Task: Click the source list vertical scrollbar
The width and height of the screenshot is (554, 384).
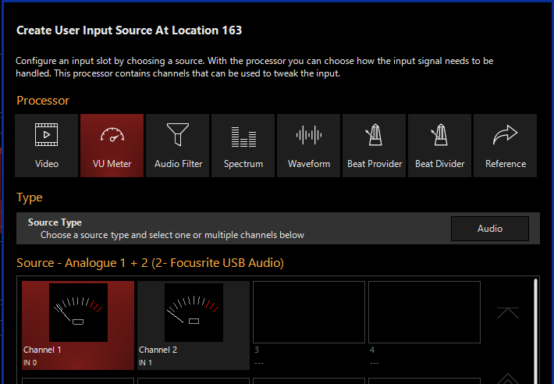Action: click(x=535, y=331)
